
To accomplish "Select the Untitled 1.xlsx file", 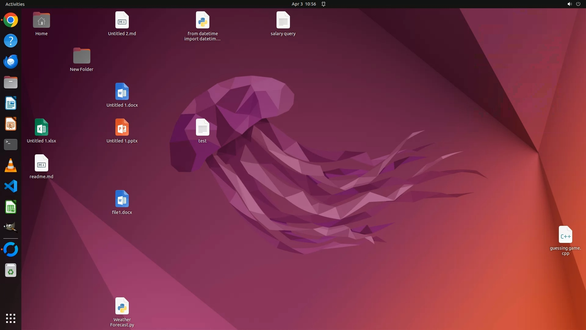I will (x=42, y=127).
